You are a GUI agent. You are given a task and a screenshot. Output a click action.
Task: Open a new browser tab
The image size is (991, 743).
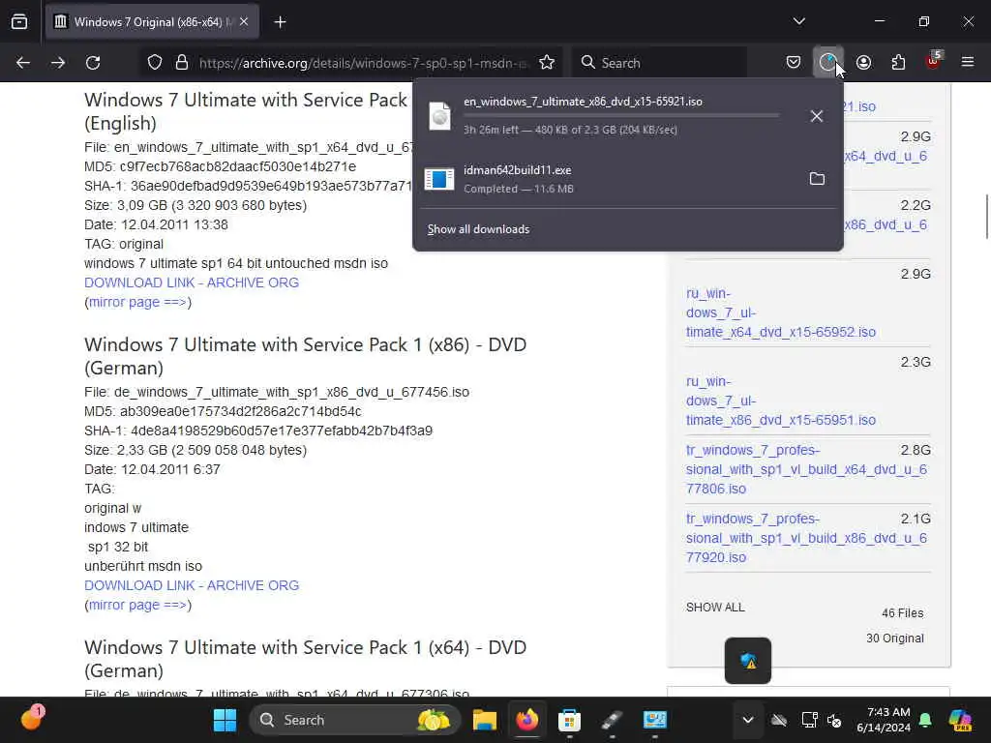tap(280, 22)
